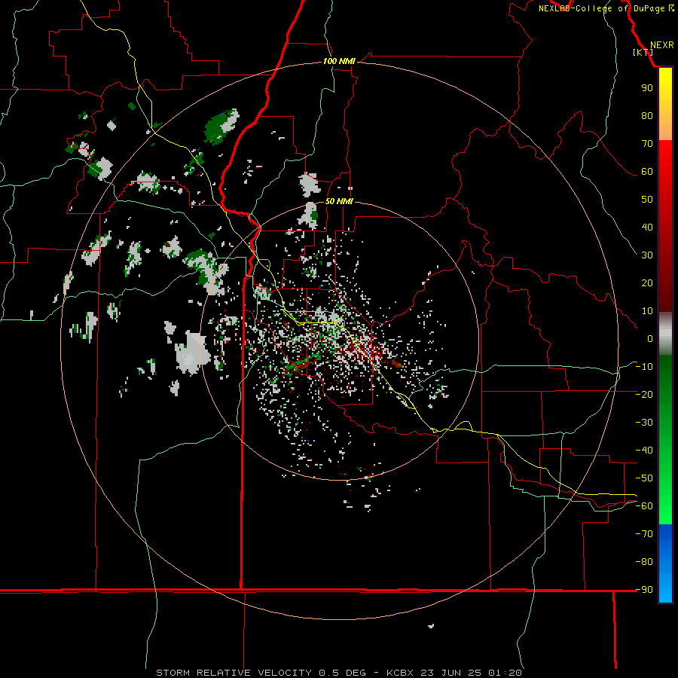Viewport: 678px width, 678px height.
Task: Click the positive 10 scale value
Action: click(x=647, y=311)
